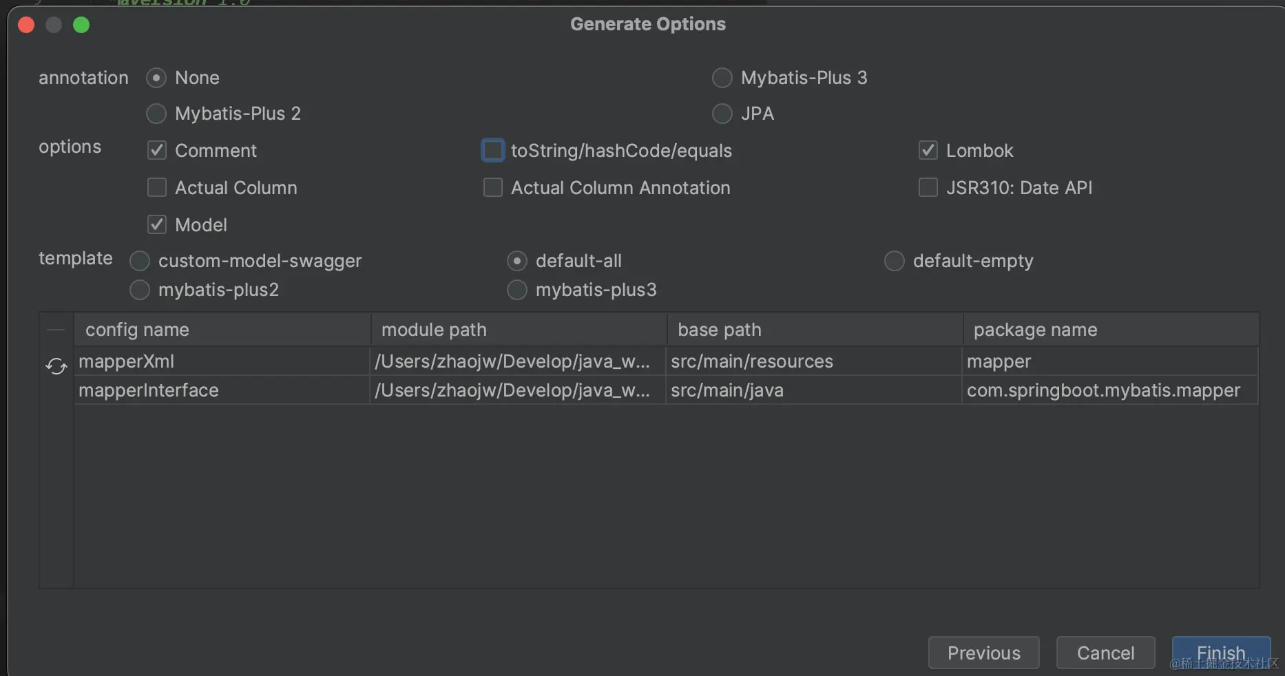
Task: Click the minus icon above the table
Action: pyautogui.click(x=56, y=330)
